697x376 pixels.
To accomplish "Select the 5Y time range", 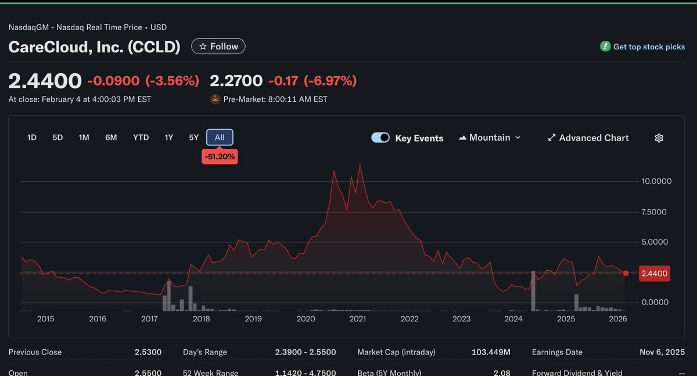I will pos(194,138).
